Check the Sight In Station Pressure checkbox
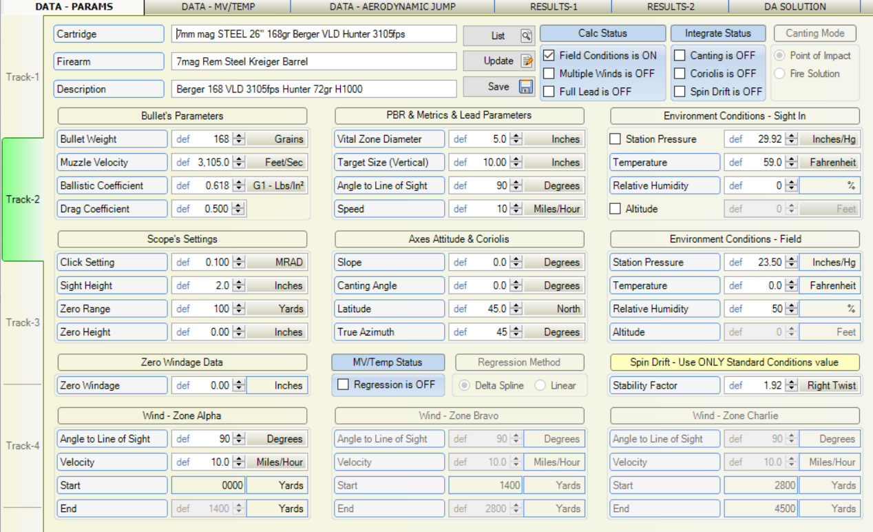873x532 pixels. click(616, 139)
